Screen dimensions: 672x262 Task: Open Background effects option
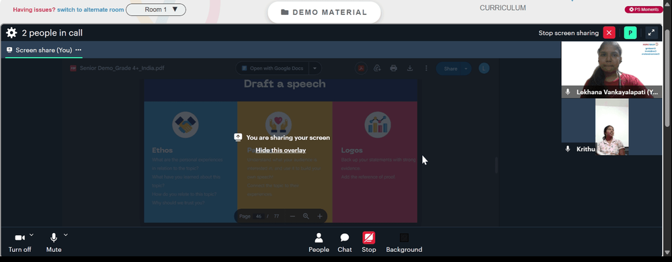point(404,243)
